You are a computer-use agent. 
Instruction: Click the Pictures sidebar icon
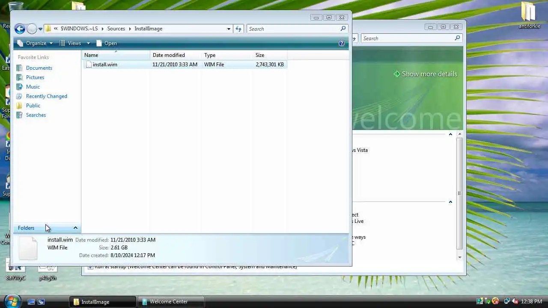point(19,77)
